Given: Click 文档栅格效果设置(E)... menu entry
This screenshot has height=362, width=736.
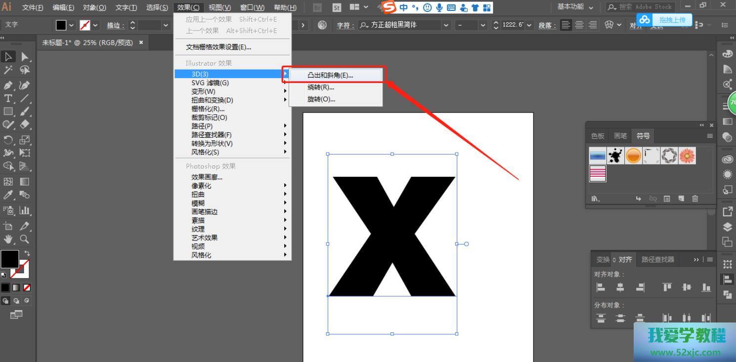Looking at the screenshot, I should click(218, 47).
